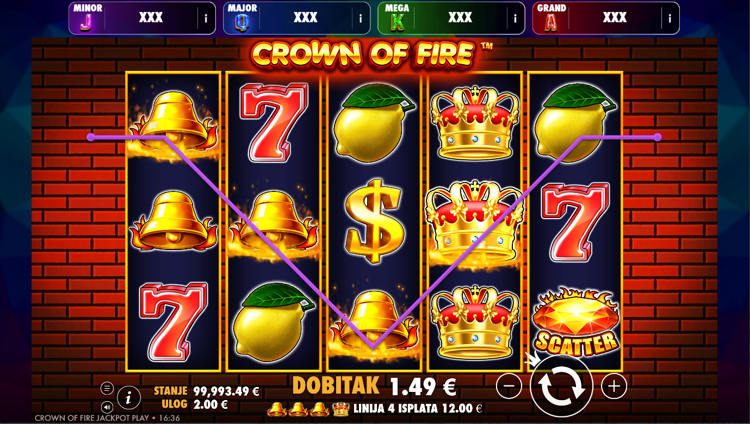The height and width of the screenshot is (424, 750).
Task: Increase bet with the plus button
Action: (614, 386)
